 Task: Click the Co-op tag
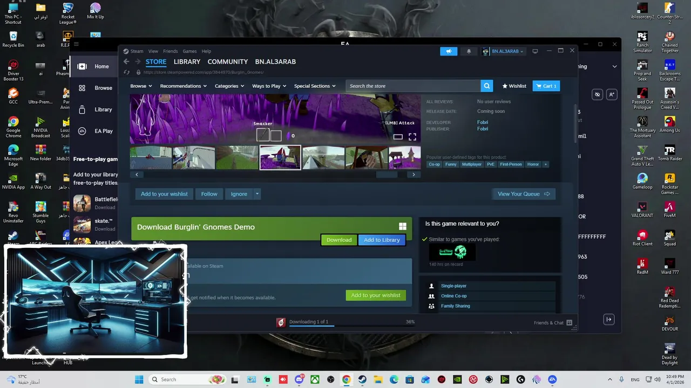coord(434,164)
